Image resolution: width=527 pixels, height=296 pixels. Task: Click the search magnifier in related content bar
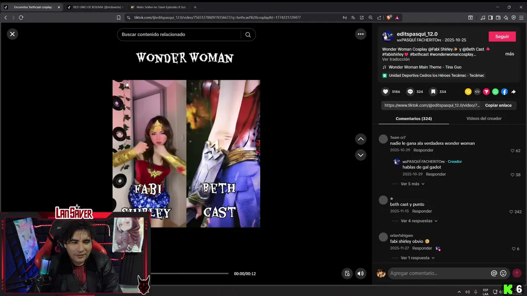248,35
